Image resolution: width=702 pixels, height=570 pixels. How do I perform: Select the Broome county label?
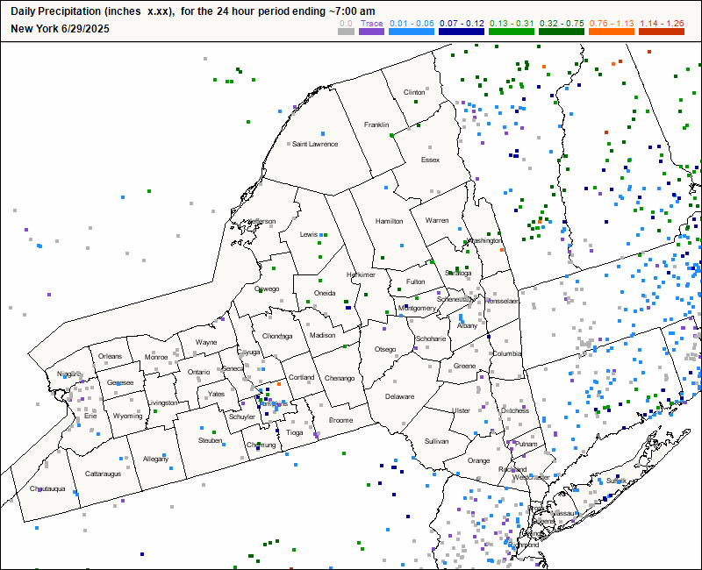pos(340,420)
